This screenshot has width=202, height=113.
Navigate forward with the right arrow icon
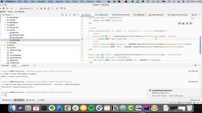[16, 8]
